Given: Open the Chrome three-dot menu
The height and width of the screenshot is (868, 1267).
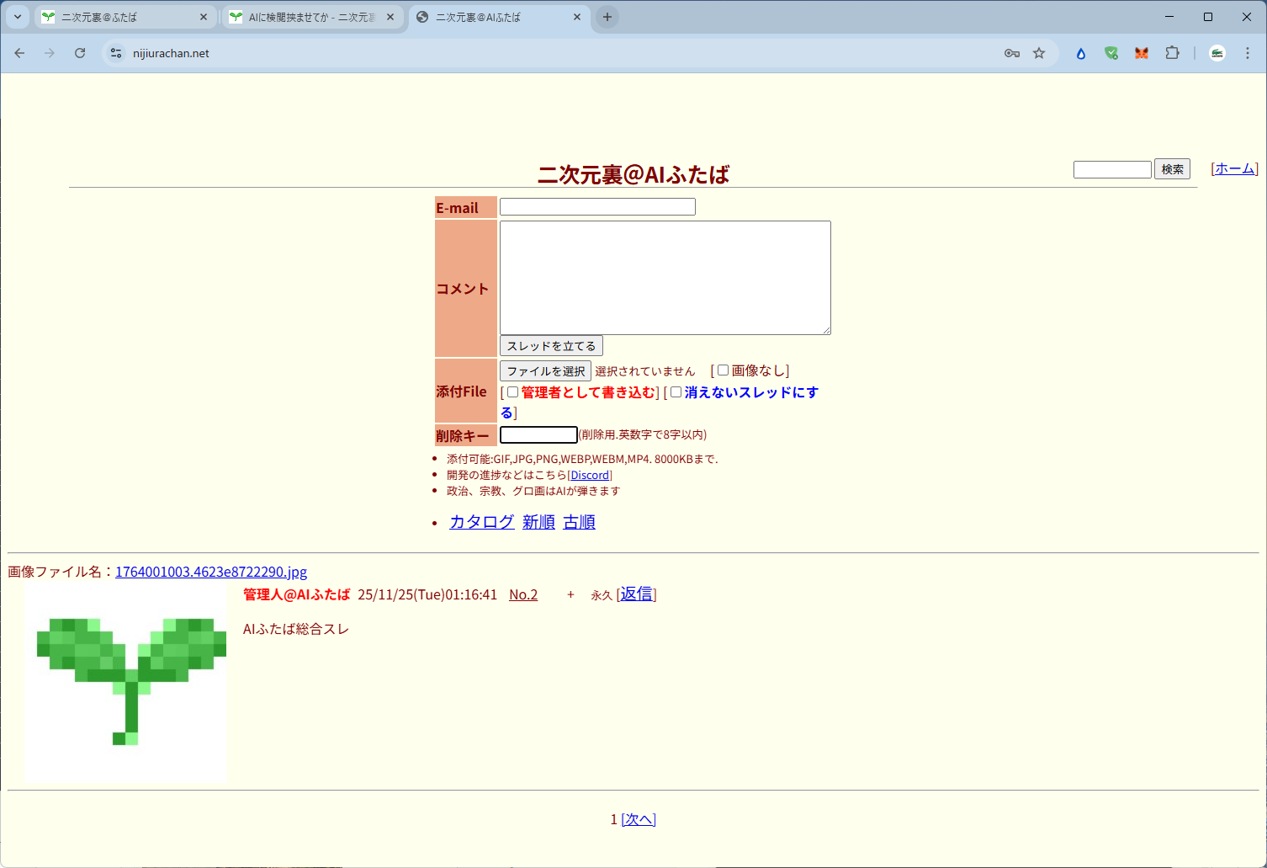Looking at the screenshot, I should coord(1248,53).
